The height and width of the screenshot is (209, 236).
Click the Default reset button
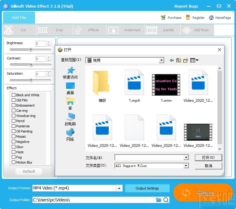[29, 171]
